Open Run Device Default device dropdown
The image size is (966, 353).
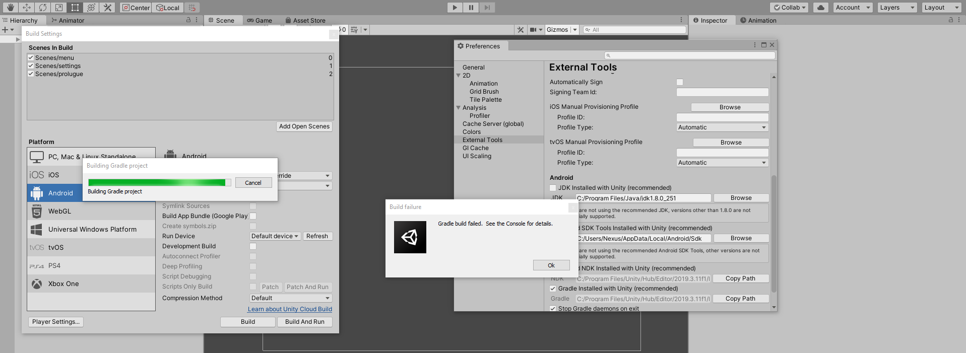coord(275,236)
